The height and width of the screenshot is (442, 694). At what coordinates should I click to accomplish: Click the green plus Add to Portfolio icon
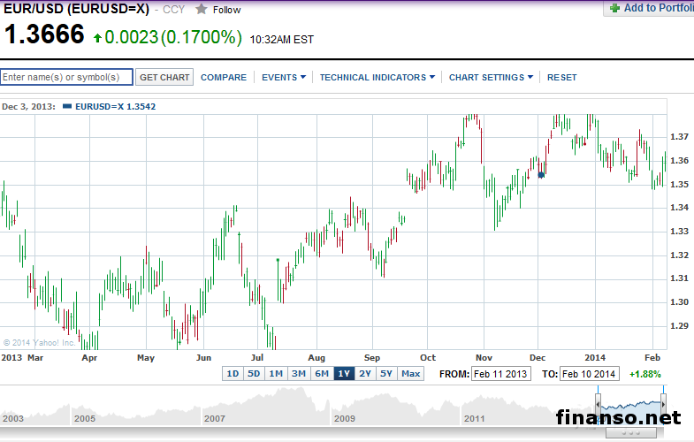pyautogui.click(x=614, y=8)
